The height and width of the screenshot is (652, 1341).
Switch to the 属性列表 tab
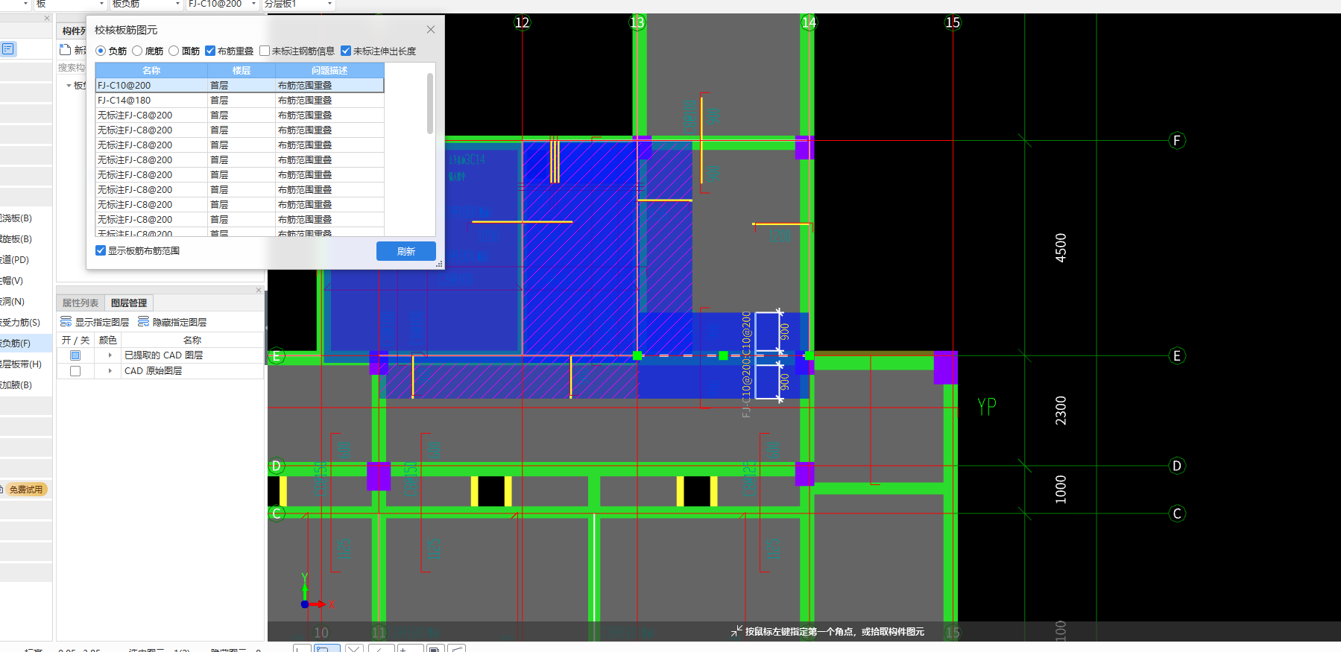pos(81,303)
